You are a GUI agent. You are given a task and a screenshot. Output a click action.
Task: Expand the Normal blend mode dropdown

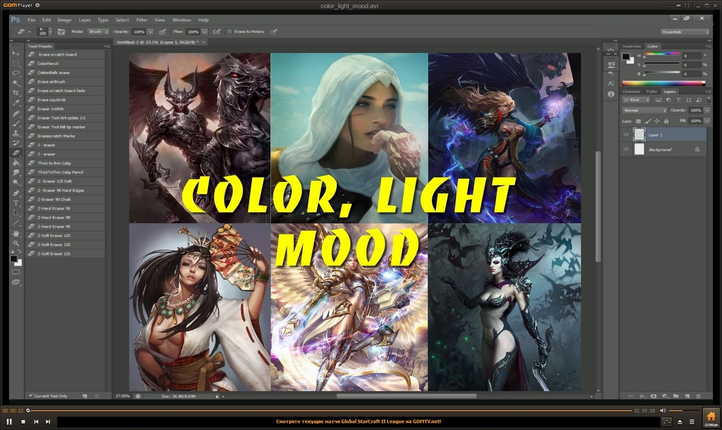[644, 110]
